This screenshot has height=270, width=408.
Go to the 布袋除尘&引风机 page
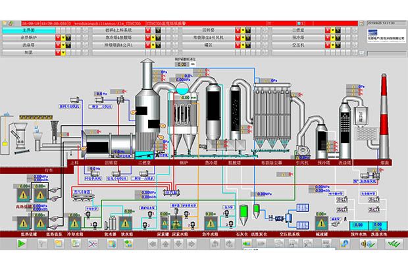[217, 38]
